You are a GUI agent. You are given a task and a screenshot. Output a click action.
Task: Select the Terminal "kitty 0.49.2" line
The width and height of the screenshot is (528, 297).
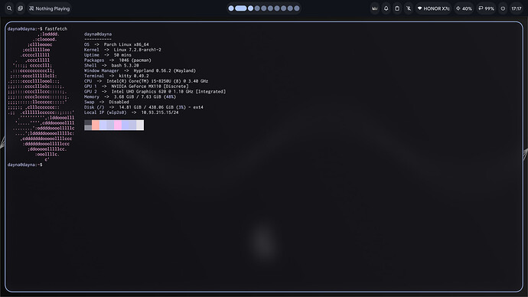116,76
